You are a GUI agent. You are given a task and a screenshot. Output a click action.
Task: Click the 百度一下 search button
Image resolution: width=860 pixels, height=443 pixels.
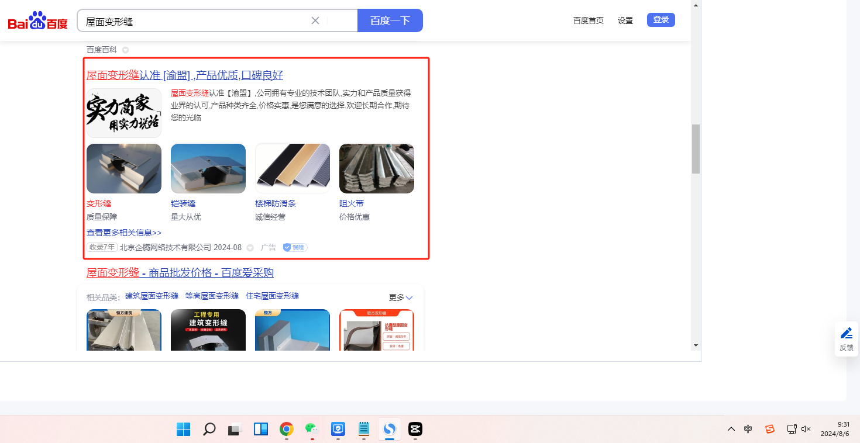[x=390, y=20]
